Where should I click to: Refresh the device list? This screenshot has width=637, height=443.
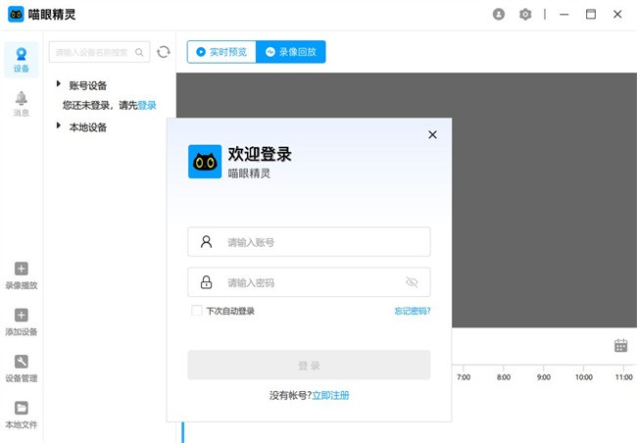[164, 52]
